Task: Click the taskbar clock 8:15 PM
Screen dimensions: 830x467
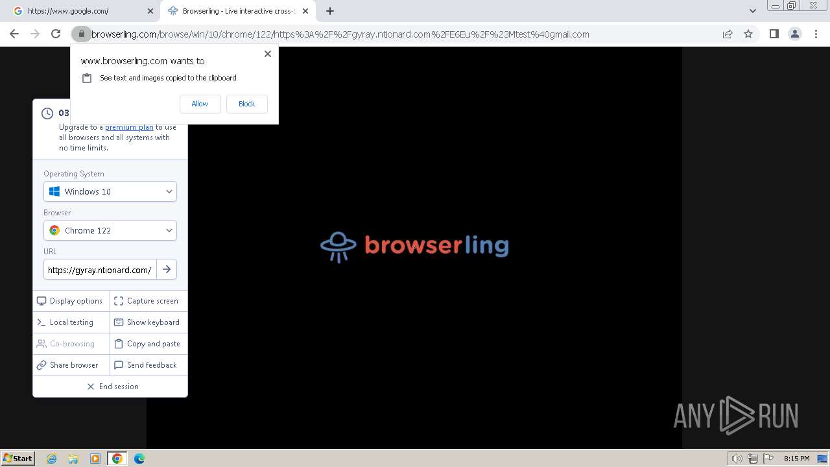Action: click(796, 459)
